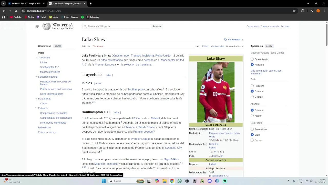Click the reload page icon
Image resolution: width=328 pixels, height=185 pixels.
(16, 11)
